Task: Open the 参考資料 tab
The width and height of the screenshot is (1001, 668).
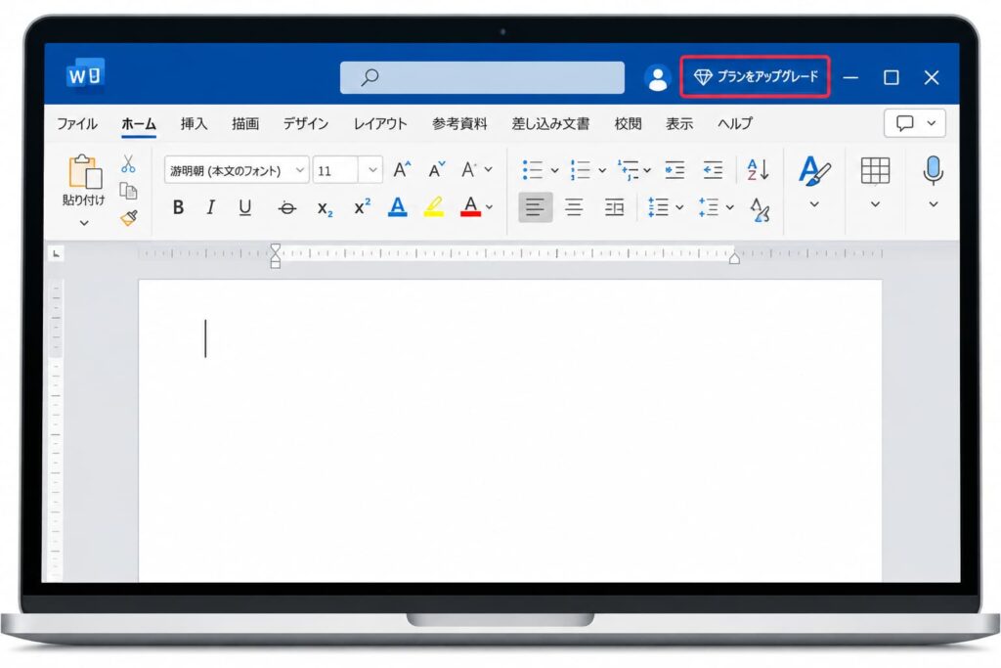Action: tap(459, 123)
